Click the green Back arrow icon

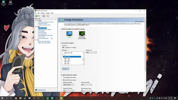click(36, 16)
